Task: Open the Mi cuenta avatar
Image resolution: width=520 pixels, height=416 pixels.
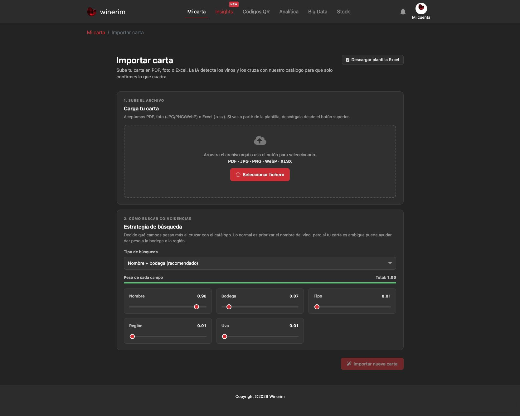Action: 421,8
